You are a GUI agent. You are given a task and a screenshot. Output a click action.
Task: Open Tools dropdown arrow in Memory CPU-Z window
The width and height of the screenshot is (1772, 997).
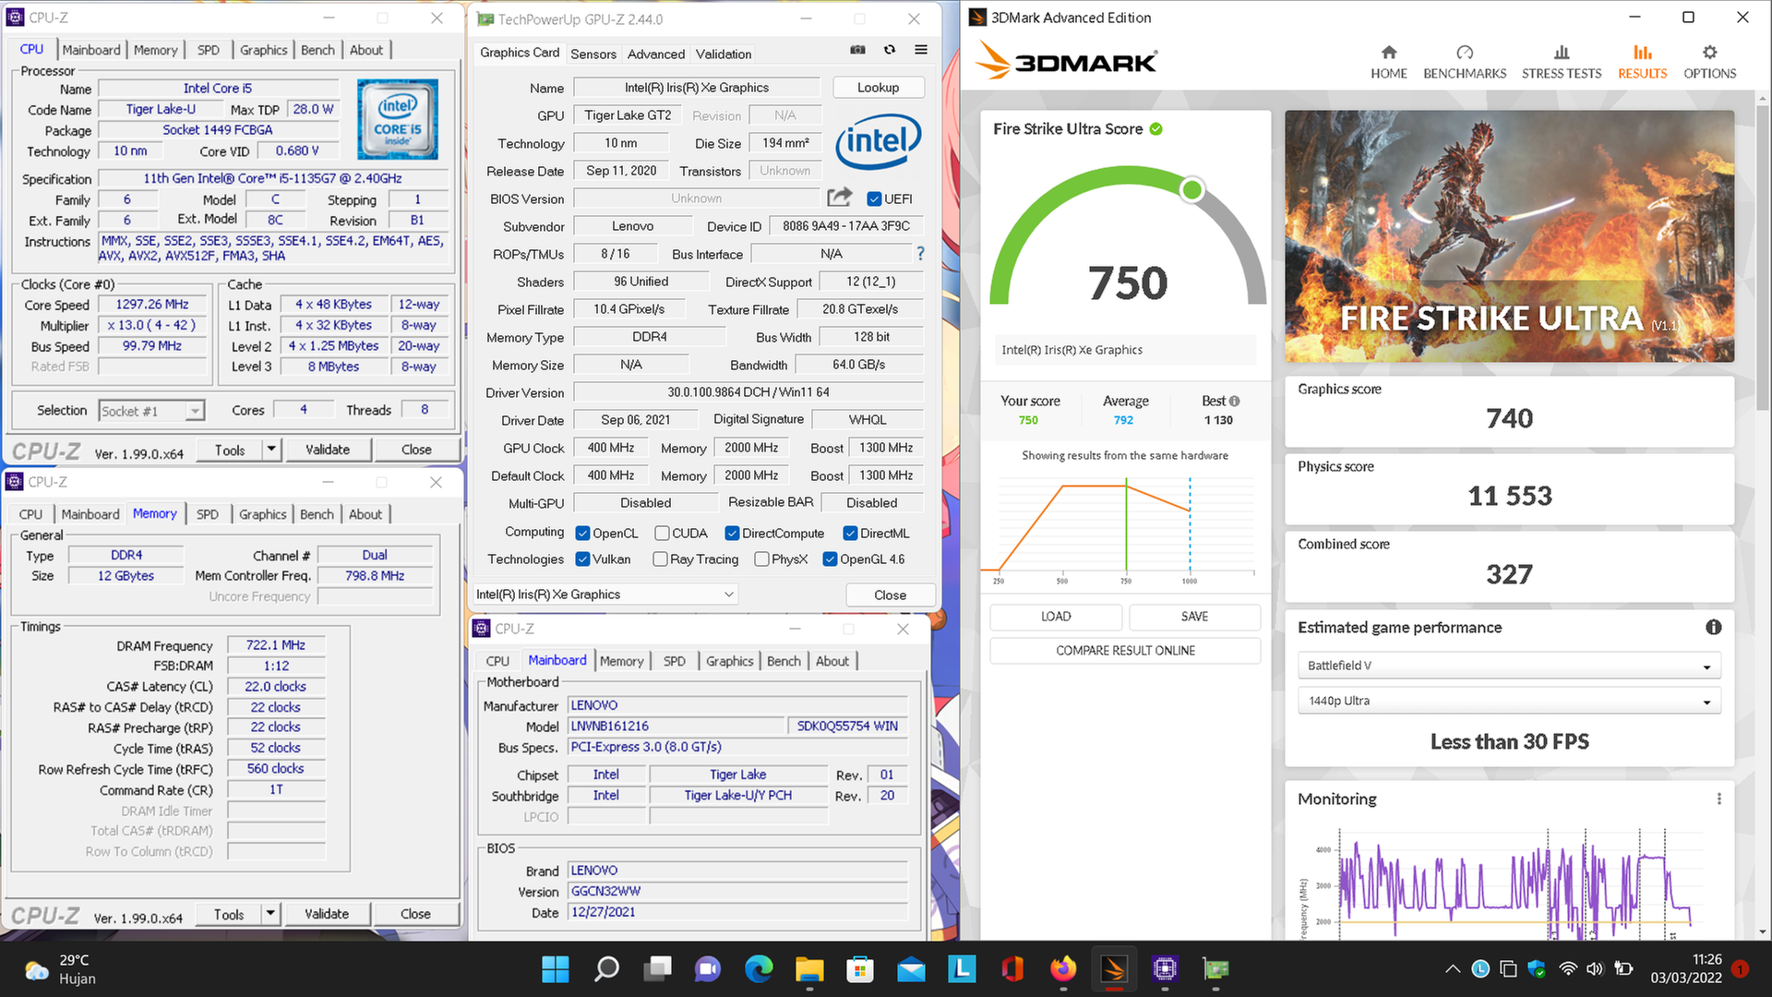point(270,914)
